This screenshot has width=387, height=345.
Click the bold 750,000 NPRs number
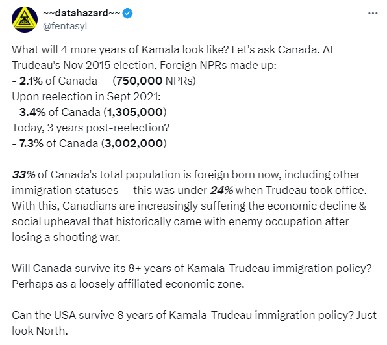coord(139,81)
